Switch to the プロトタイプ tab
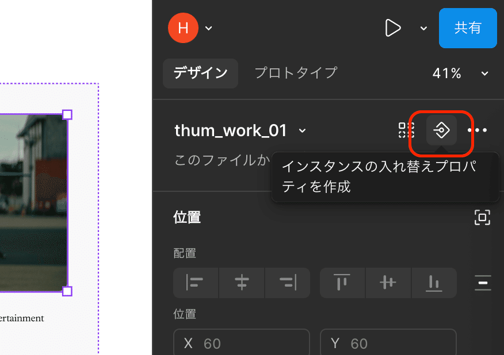Screen dimensions: 504x355 click(x=295, y=73)
